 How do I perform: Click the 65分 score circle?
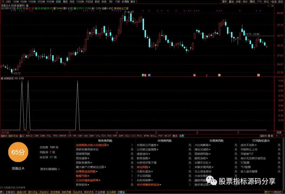18,152
